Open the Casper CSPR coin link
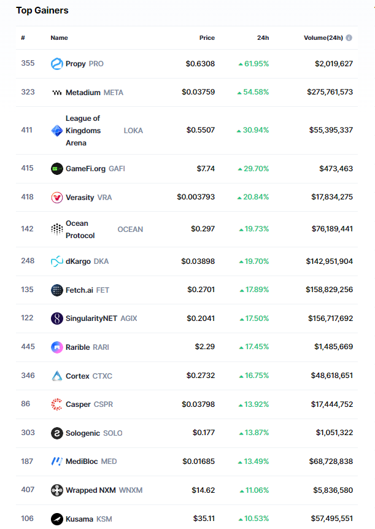Image resolution: width=375 pixels, height=529 pixels. coord(89,404)
